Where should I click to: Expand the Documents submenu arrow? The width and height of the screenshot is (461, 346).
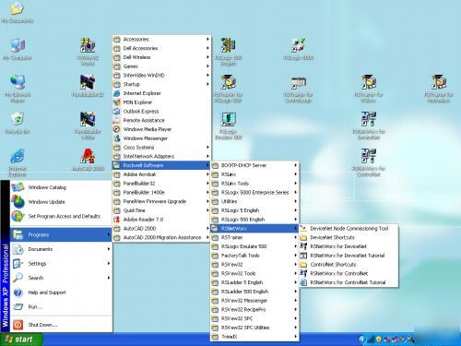[109, 249]
